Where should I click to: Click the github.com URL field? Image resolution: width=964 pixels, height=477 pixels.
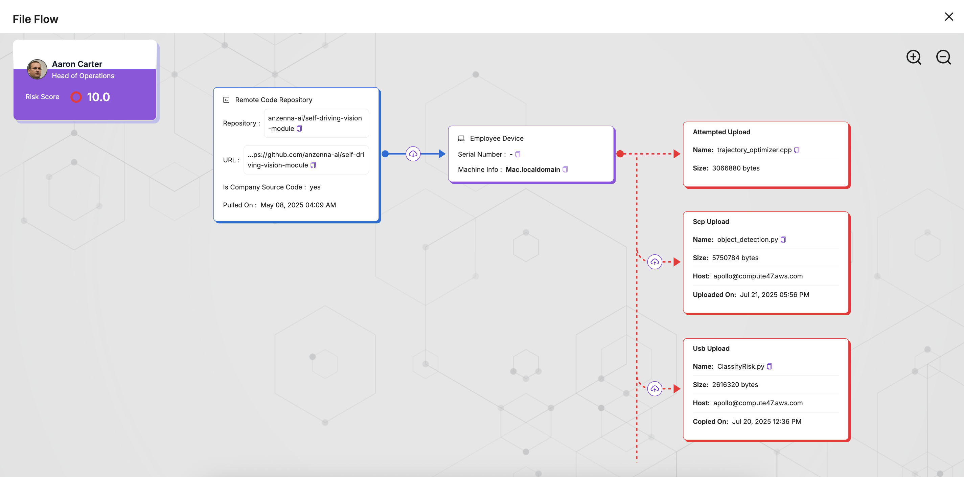306,160
